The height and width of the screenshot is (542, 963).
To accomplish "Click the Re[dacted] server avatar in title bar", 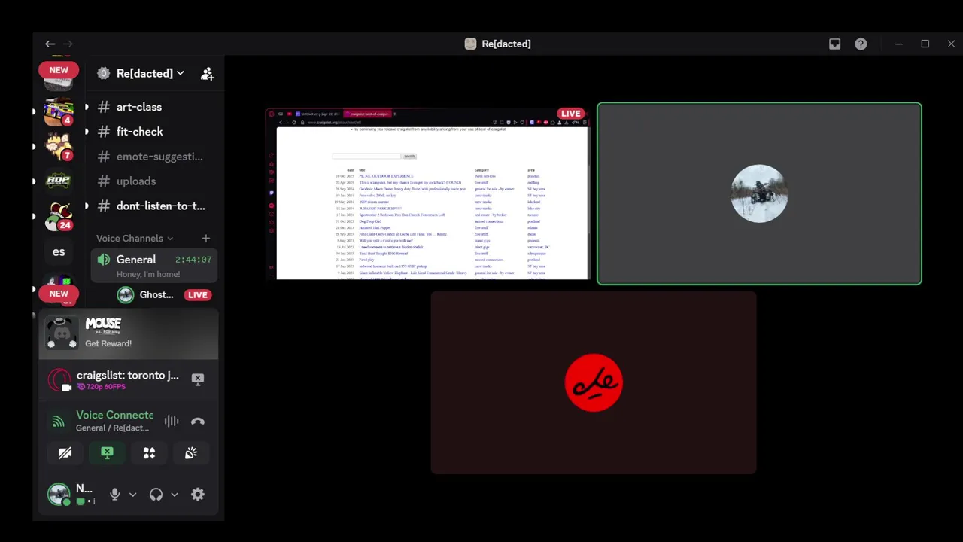I will pyautogui.click(x=470, y=44).
